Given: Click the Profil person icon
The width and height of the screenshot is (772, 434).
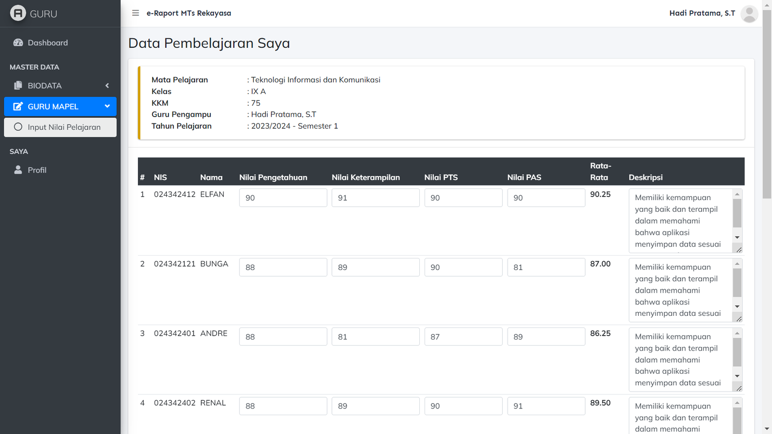Looking at the screenshot, I should [x=18, y=170].
